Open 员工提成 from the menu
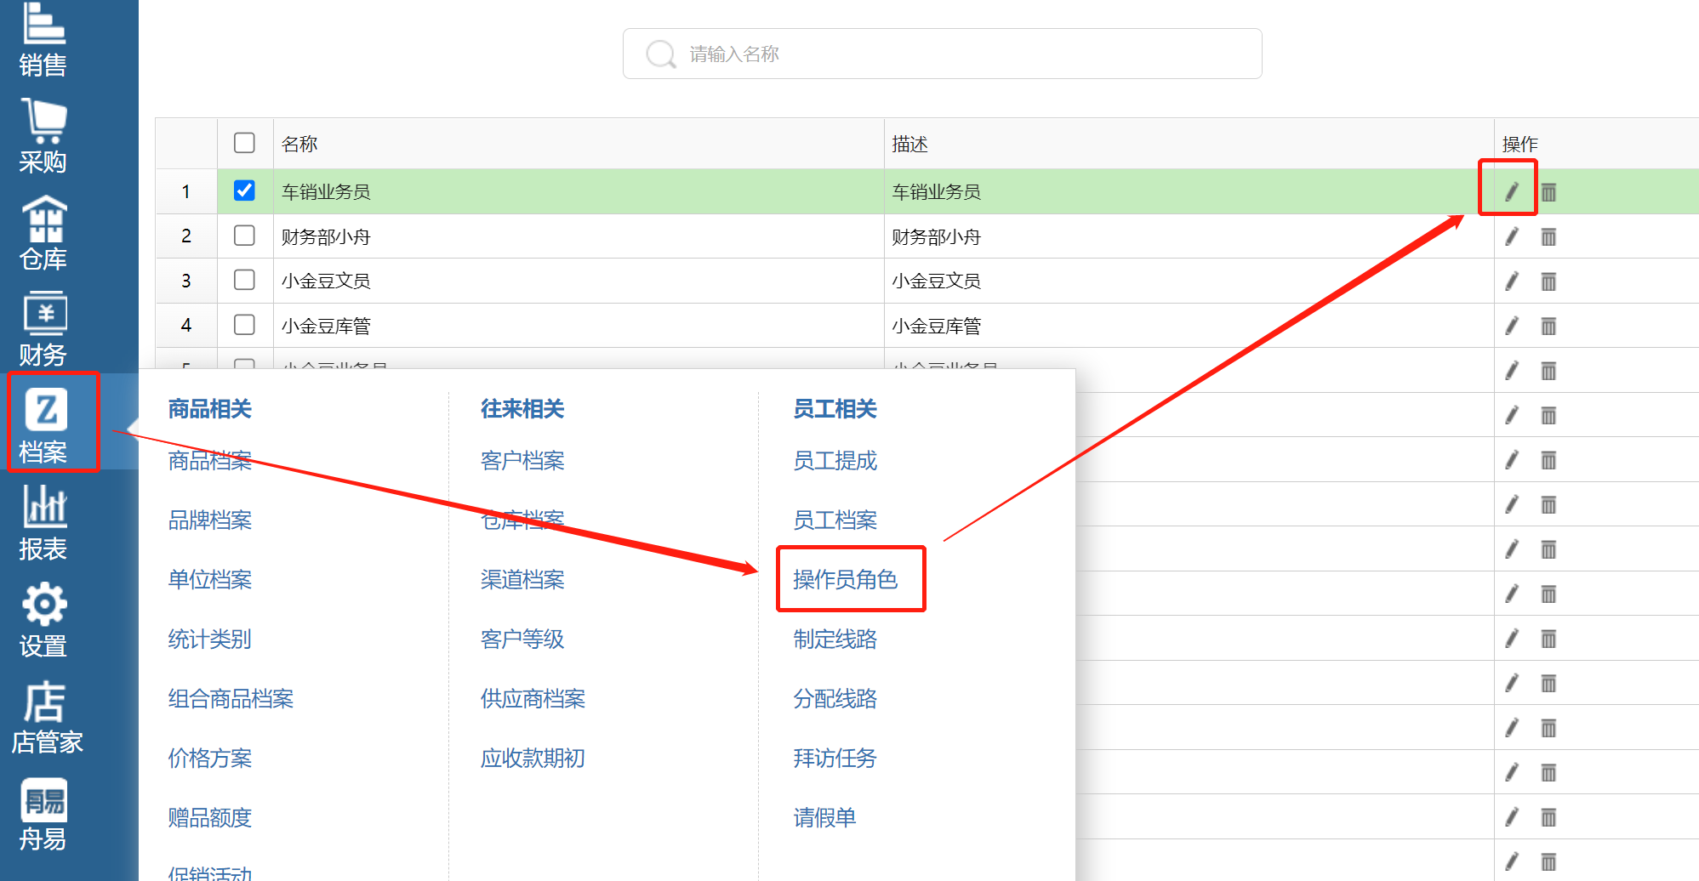 coord(835,460)
